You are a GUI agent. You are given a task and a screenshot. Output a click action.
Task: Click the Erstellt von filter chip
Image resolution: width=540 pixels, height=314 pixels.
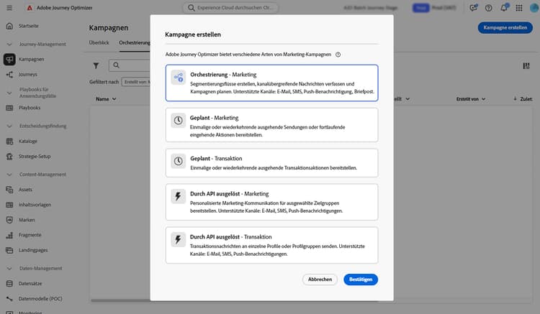[x=136, y=82]
